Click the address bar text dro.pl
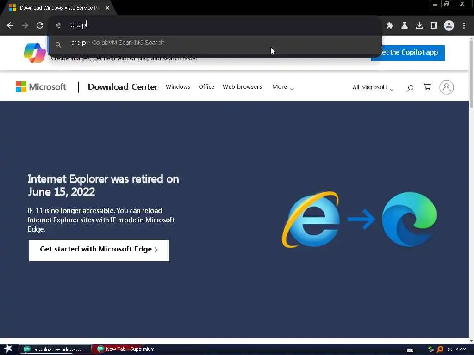The width and height of the screenshot is (474, 355). [x=79, y=25]
